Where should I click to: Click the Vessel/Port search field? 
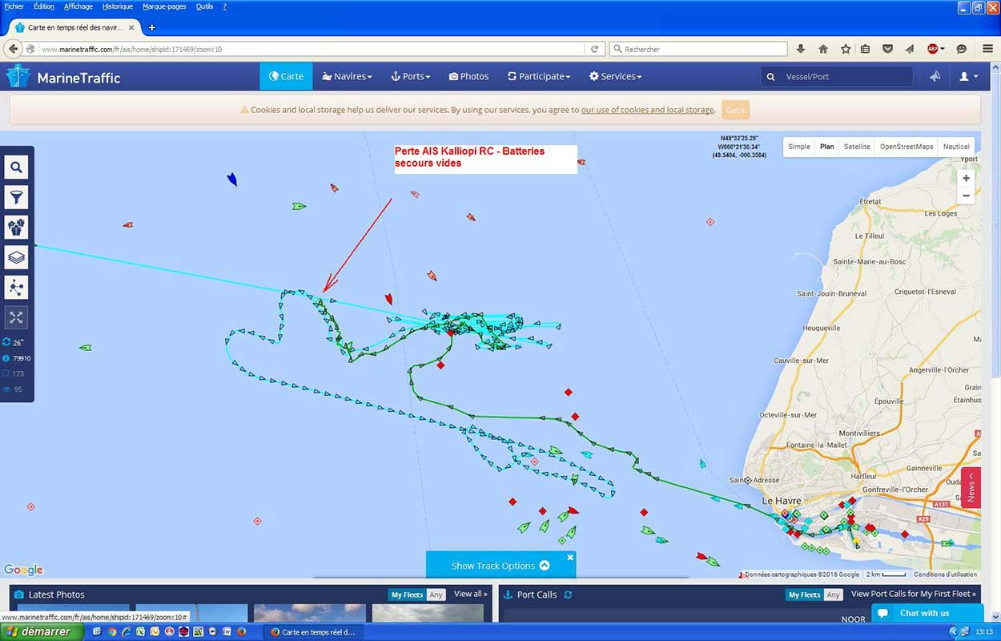(837, 77)
